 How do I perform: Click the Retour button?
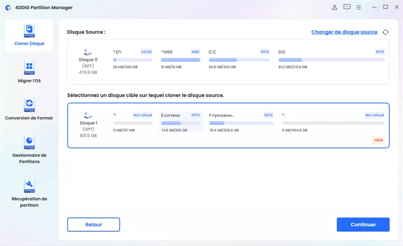93,225
